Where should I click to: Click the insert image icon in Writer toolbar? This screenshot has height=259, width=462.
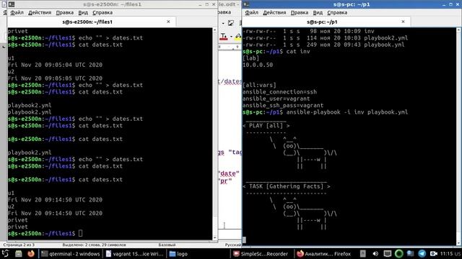231,23
